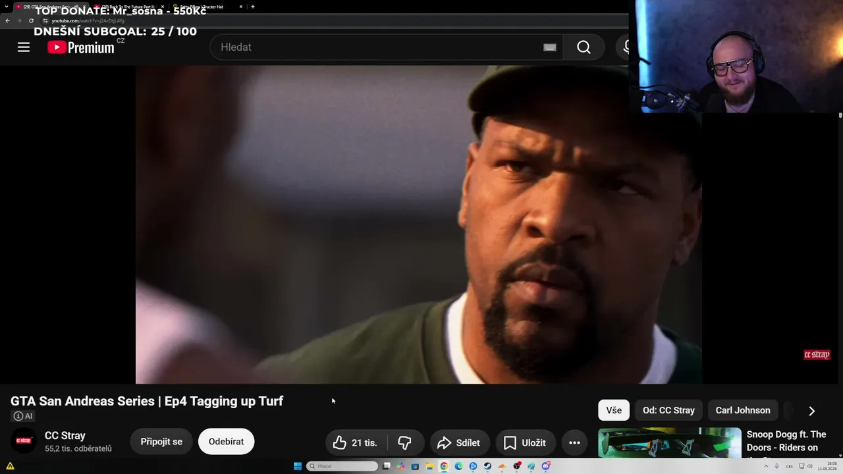Click the magnifier search button

click(584, 47)
